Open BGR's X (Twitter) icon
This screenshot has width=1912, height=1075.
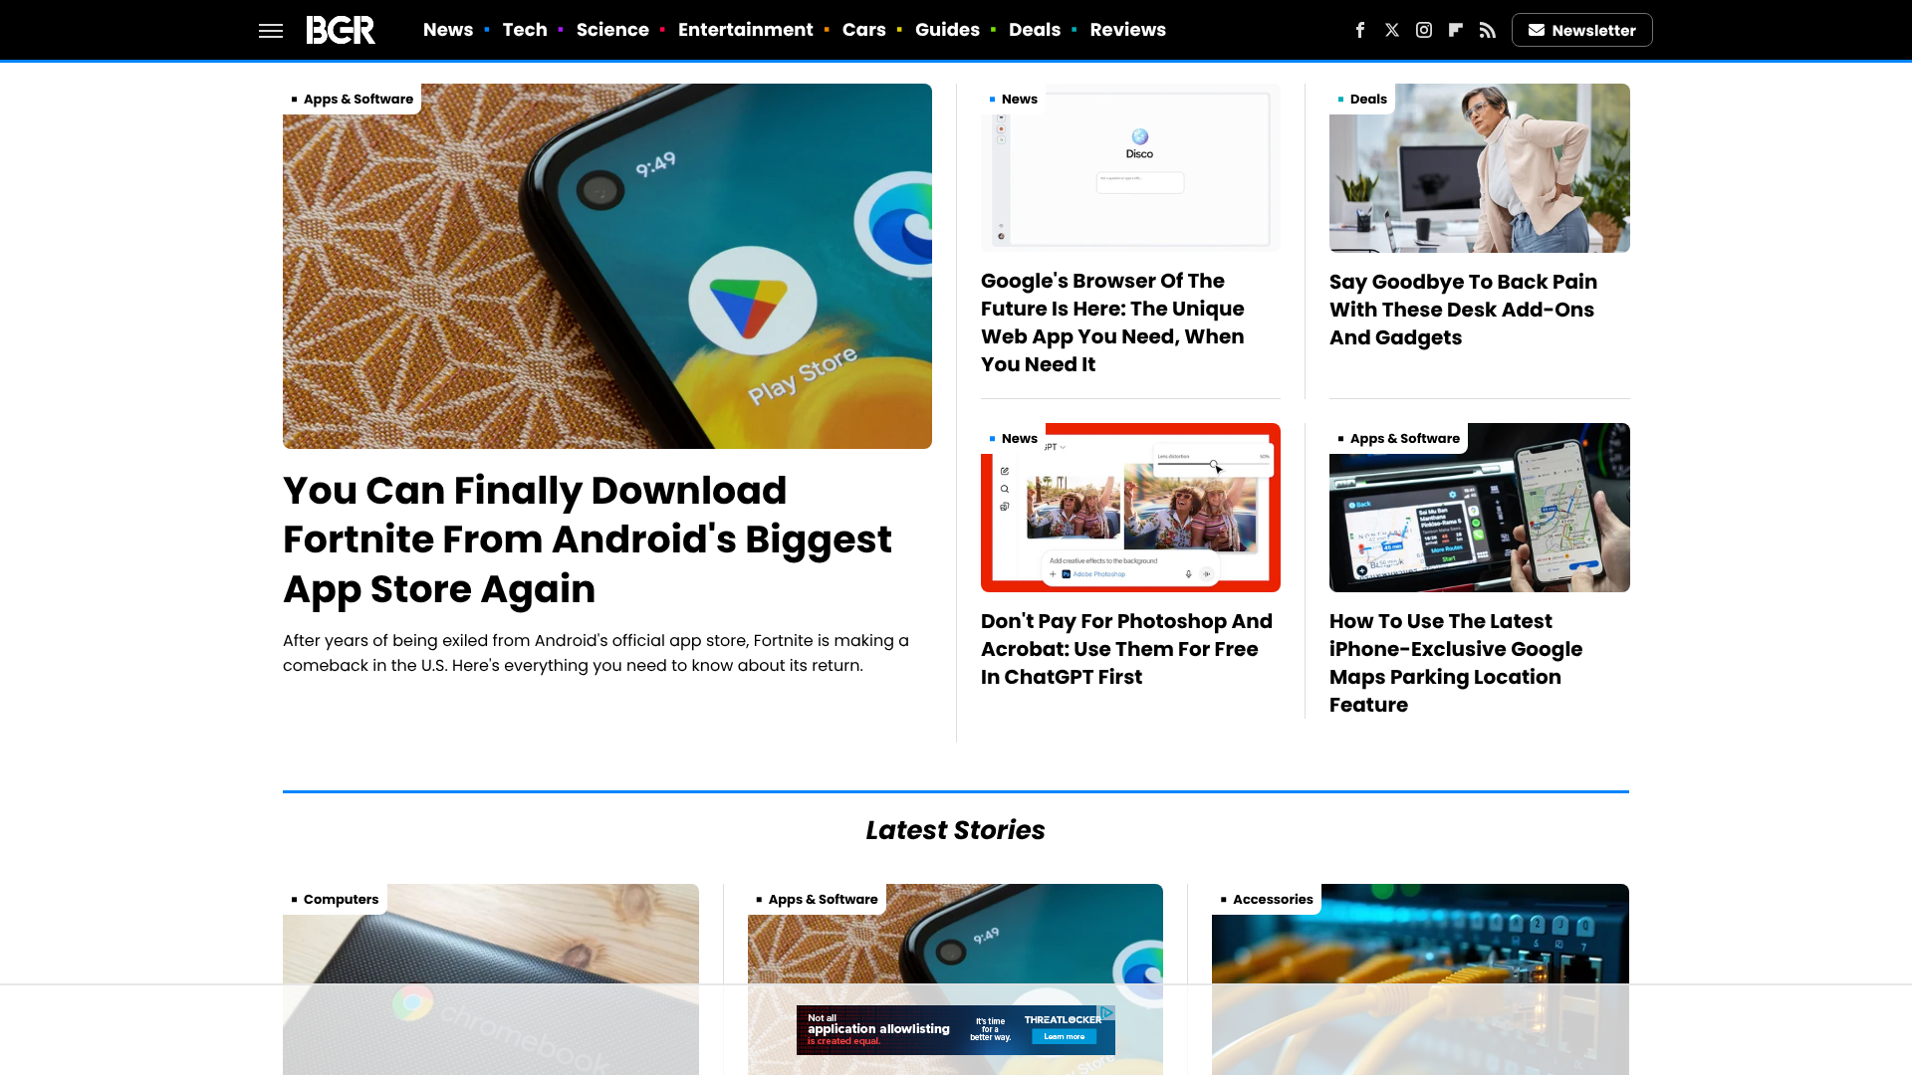[x=1392, y=30]
